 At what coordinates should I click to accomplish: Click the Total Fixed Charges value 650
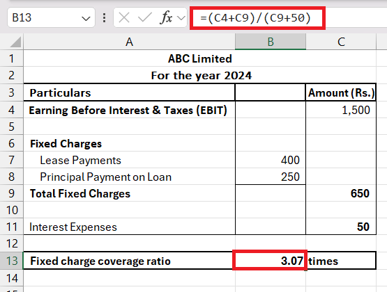tap(341, 193)
